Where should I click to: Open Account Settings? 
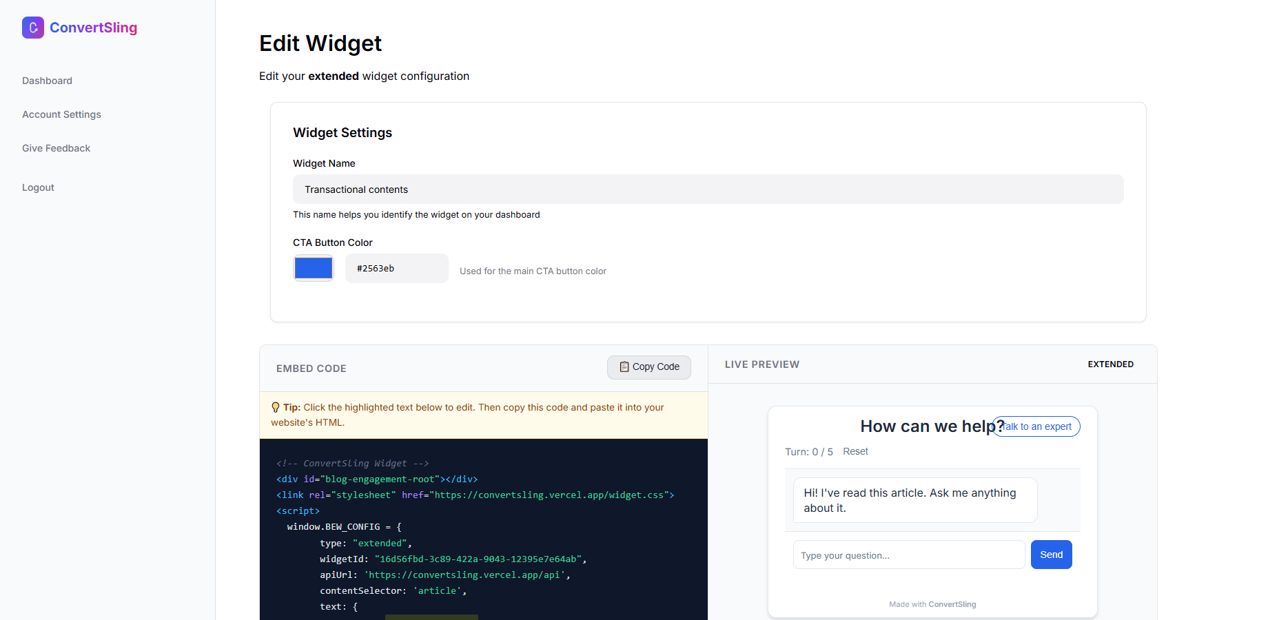(61, 114)
